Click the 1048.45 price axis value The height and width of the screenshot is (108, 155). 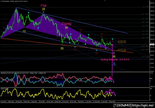click(x=152, y=51)
